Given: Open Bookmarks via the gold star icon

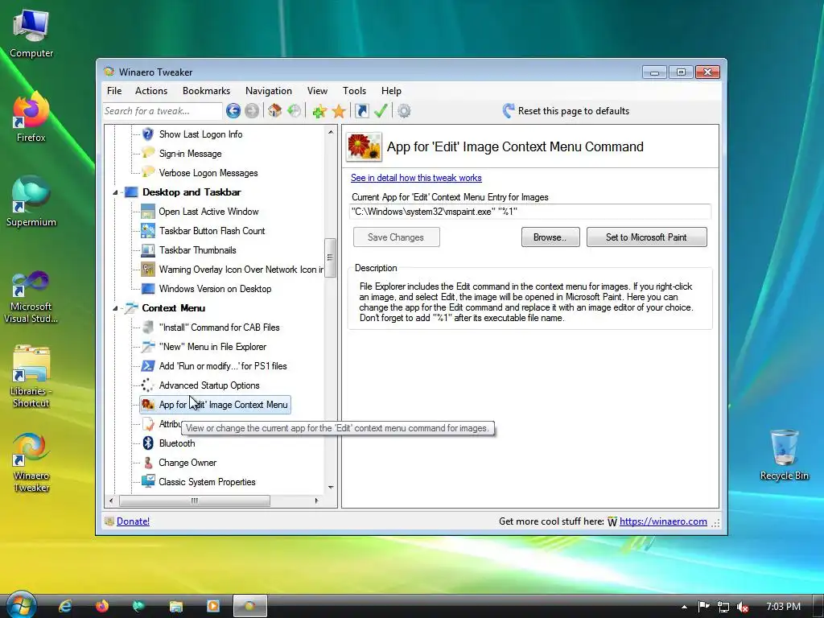Looking at the screenshot, I should 339,111.
